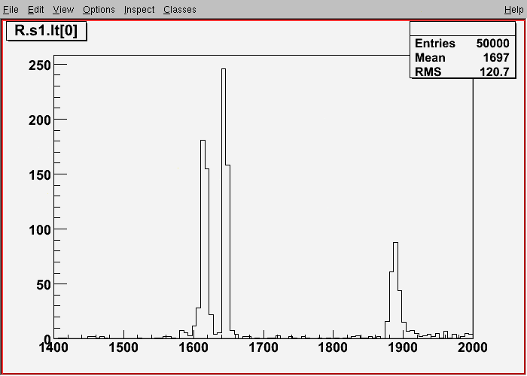Viewport: 527px width, 376px height.
Task: Click the histogram peak near 1890
Action: pos(395,289)
